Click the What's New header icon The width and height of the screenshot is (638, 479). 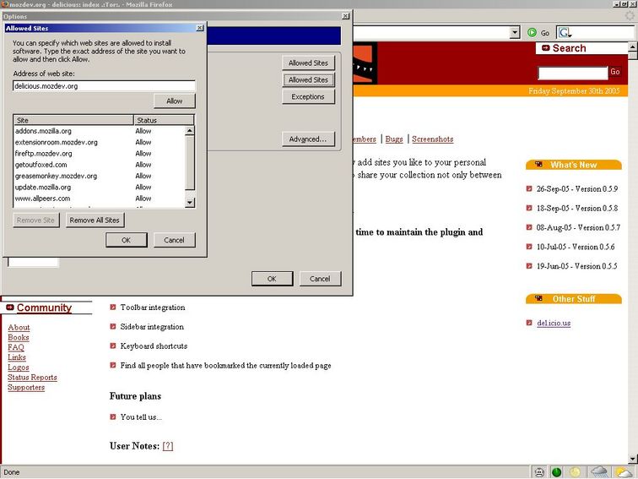538,165
